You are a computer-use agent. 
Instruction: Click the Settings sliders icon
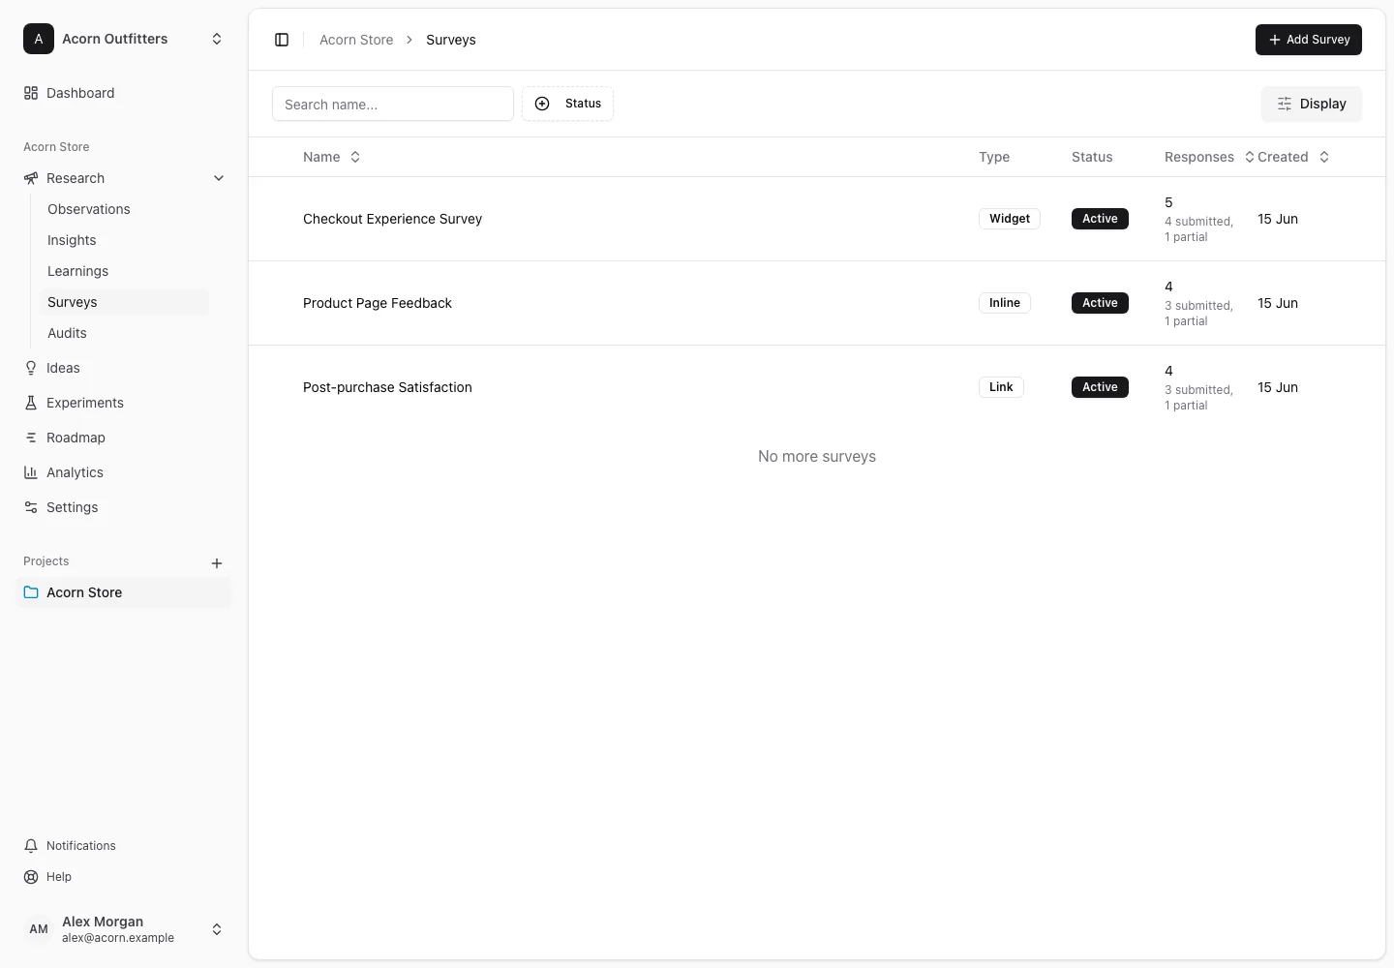coord(31,507)
